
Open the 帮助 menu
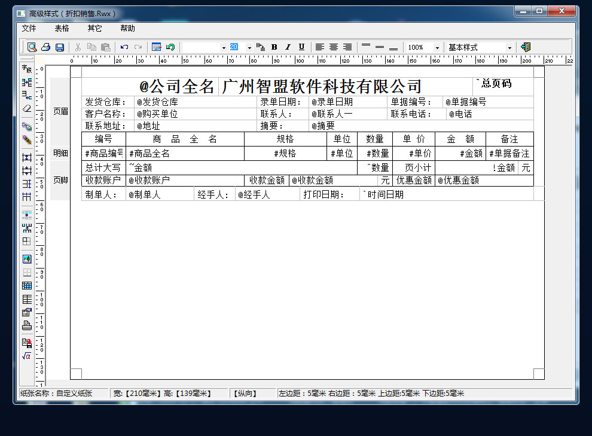click(x=127, y=28)
